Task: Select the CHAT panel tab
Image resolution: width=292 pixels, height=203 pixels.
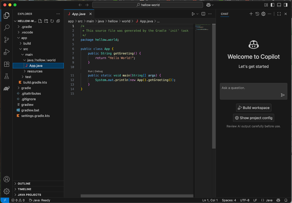Action: pyautogui.click(x=225, y=14)
